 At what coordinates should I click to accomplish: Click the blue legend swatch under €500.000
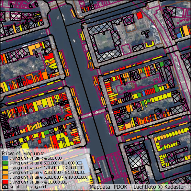point(5,158)
